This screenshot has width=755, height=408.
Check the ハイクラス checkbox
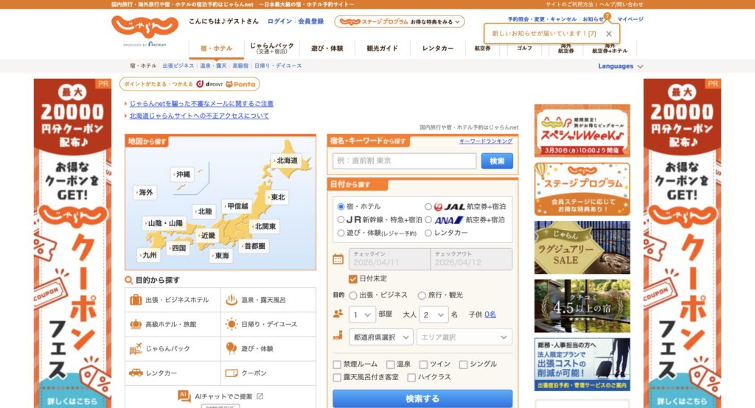pos(411,378)
